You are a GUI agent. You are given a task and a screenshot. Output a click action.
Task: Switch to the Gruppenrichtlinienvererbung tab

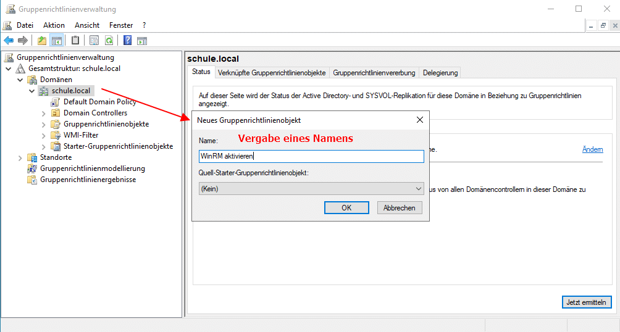point(374,73)
